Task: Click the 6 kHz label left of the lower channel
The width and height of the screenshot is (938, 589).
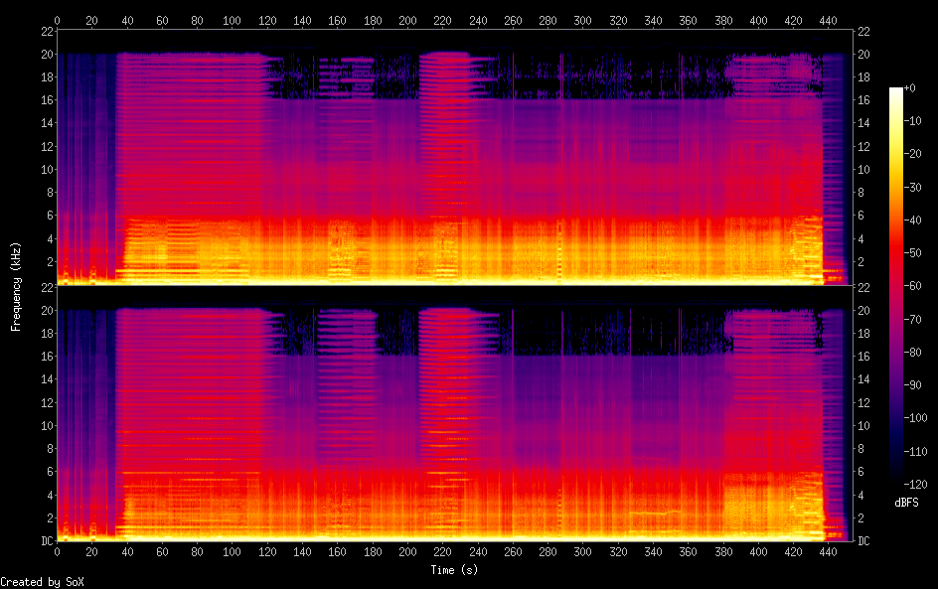Action: point(47,472)
